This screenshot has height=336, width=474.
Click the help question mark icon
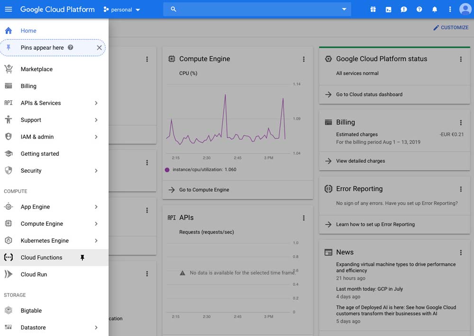pos(419,9)
